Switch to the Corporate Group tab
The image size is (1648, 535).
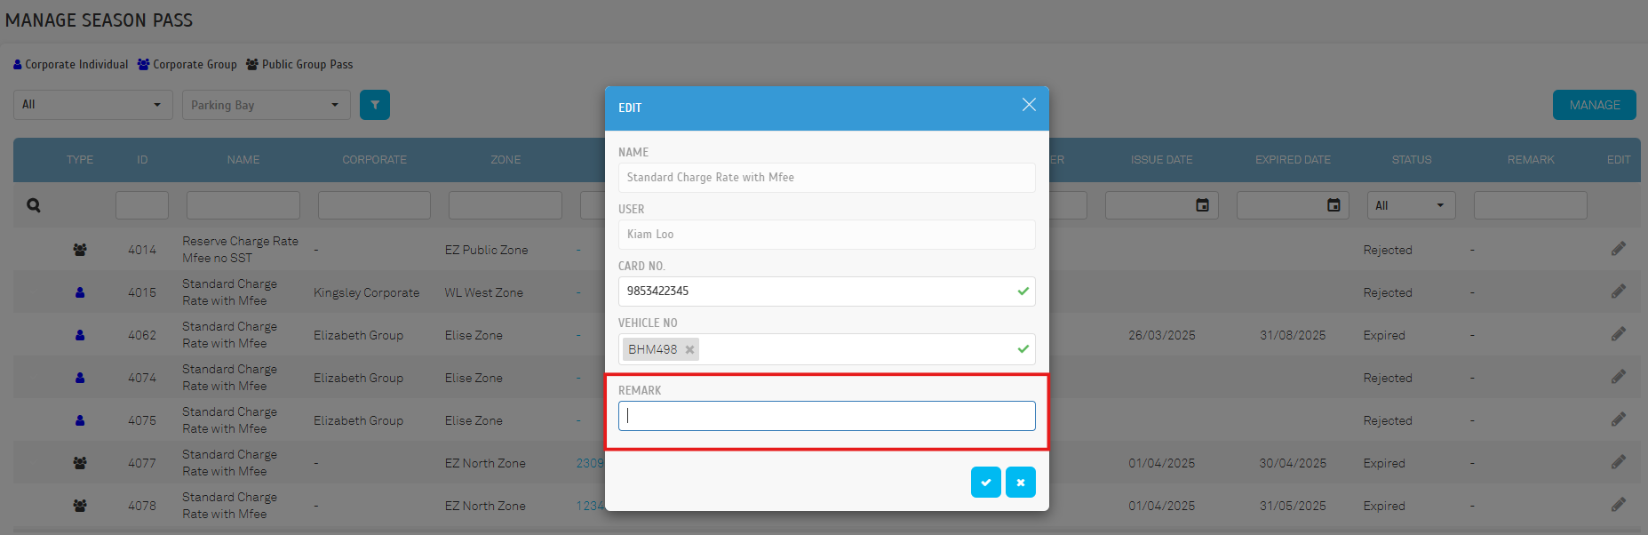[x=187, y=65]
